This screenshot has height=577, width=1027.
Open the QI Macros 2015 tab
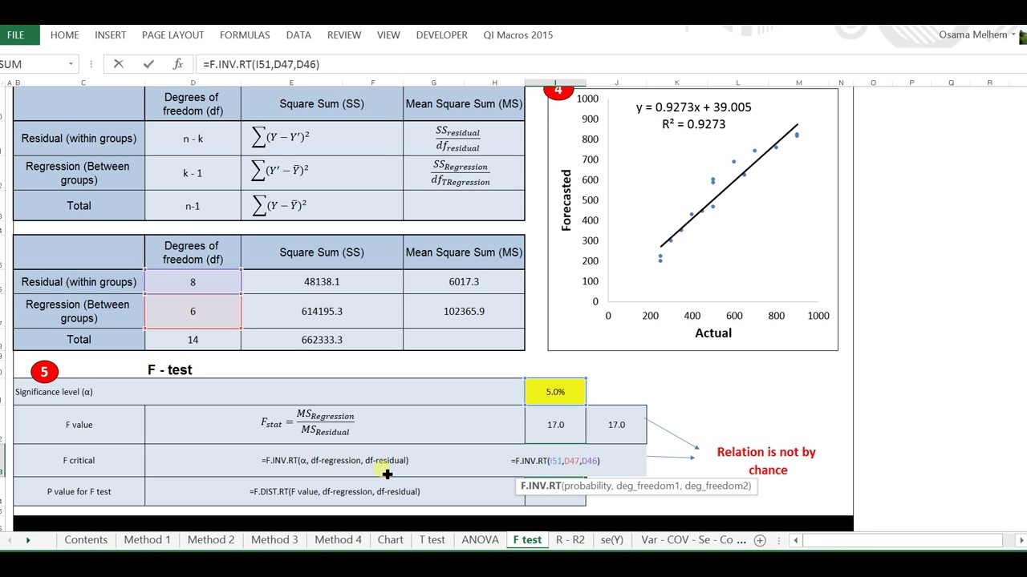tap(518, 35)
